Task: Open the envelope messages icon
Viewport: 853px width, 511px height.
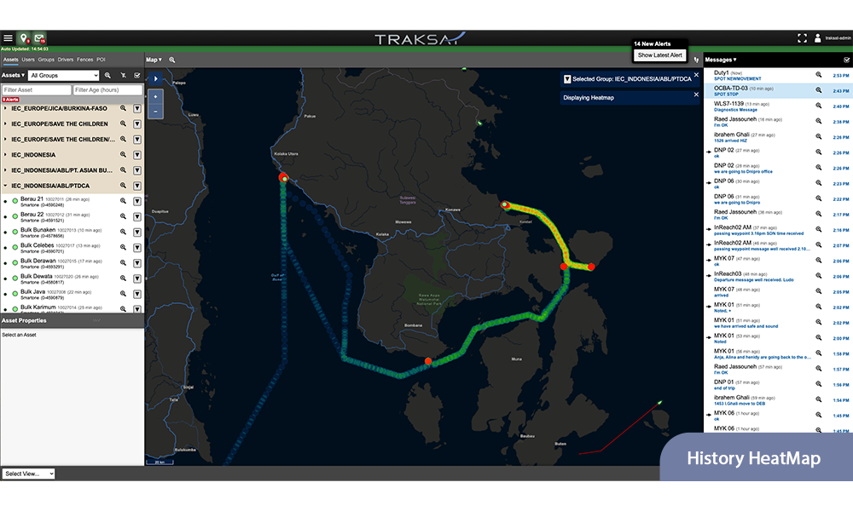Action: 40,38
